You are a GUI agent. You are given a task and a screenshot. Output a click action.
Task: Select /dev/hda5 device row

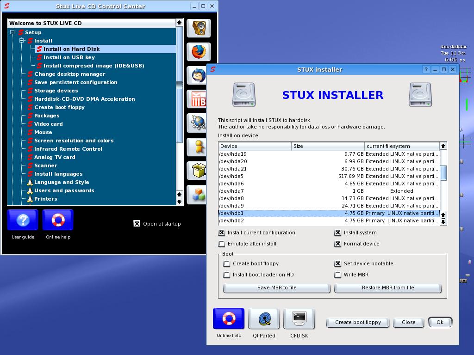coord(329,176)
